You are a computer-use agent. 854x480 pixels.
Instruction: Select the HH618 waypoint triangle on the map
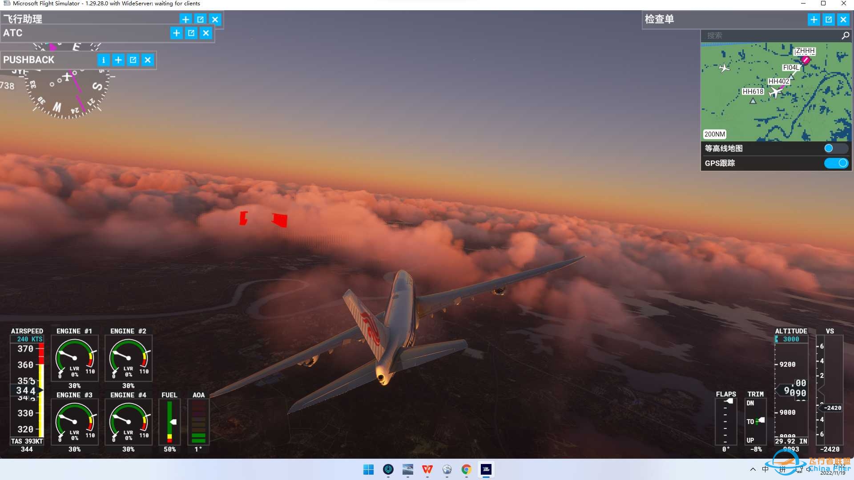click(x=753, y=101)
